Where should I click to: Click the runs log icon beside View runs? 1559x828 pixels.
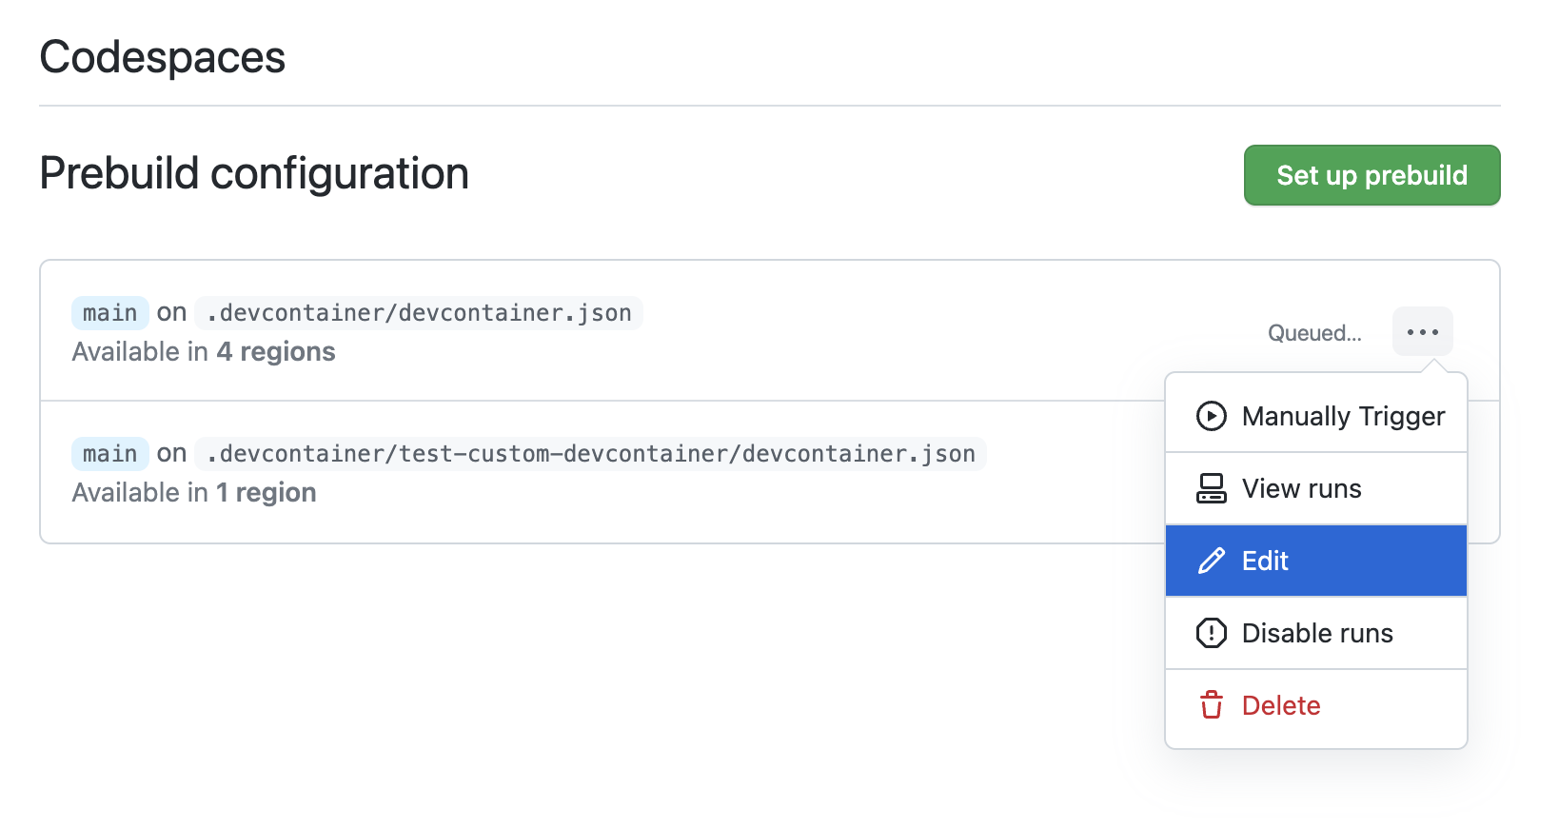(1211, 488)
